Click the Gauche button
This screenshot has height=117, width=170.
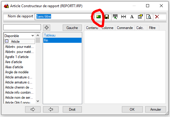coord(72,28)
